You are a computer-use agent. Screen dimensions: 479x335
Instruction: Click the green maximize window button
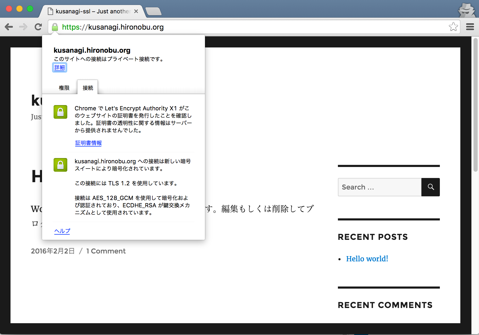(x=30, y=9)
